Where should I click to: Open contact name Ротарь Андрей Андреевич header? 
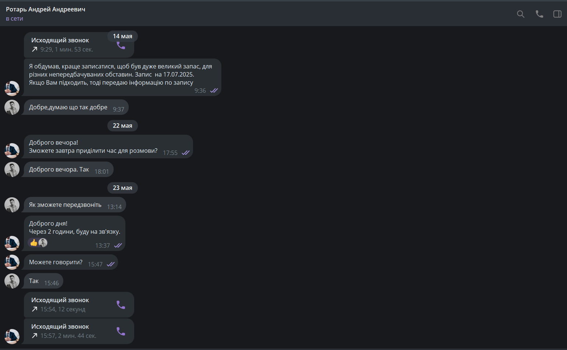(x=46, y=9)
